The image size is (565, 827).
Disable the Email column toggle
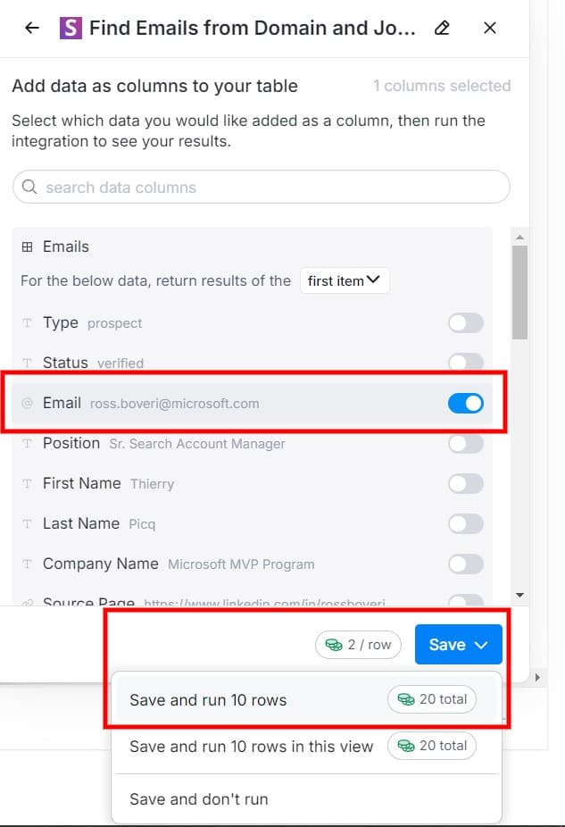465,403
